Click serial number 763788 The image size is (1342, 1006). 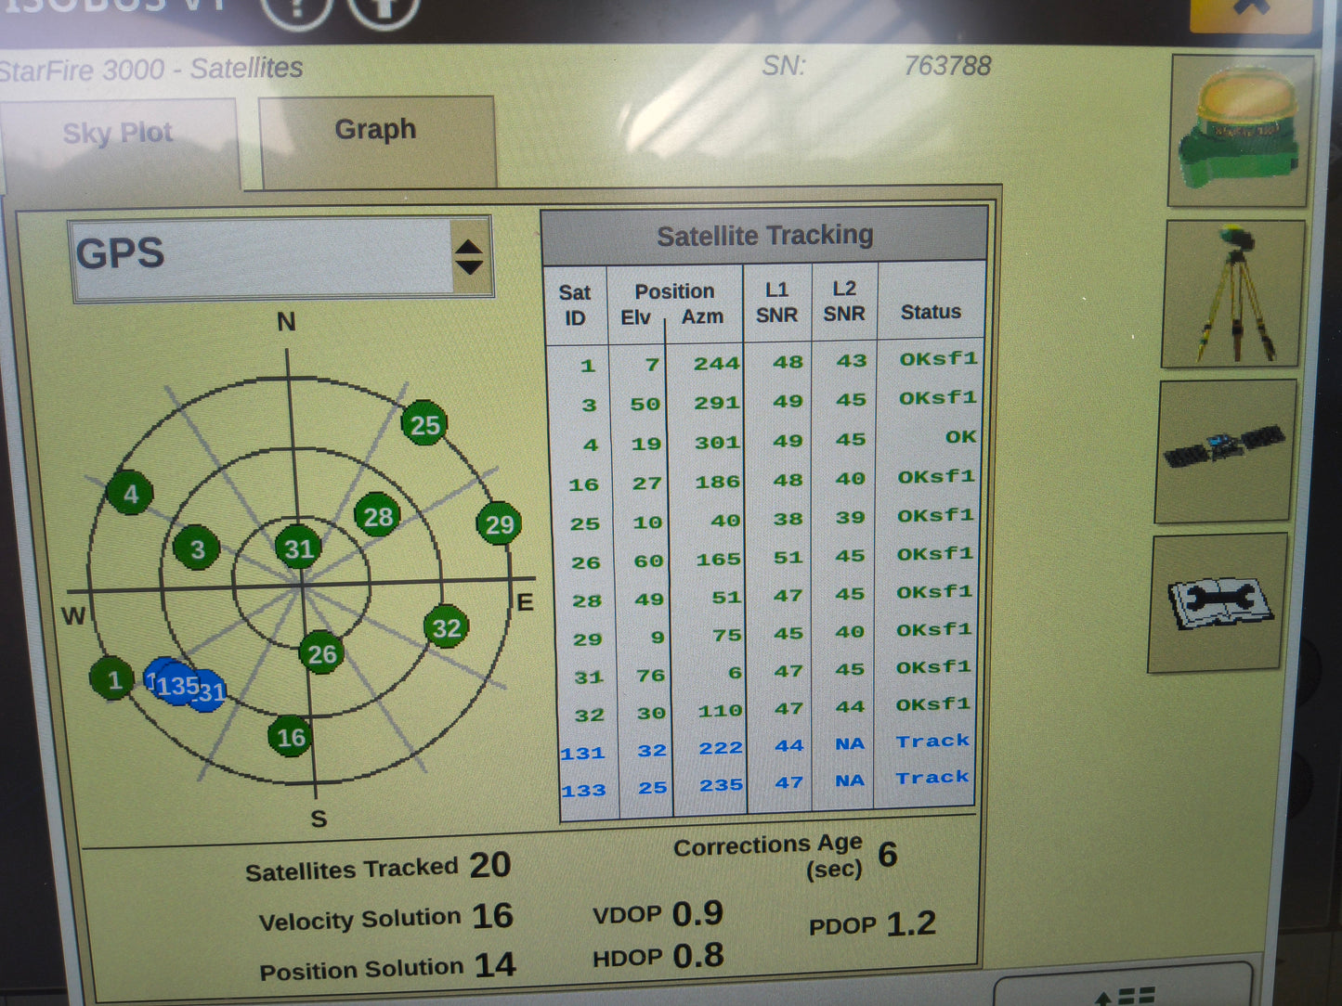click(947, 66)
